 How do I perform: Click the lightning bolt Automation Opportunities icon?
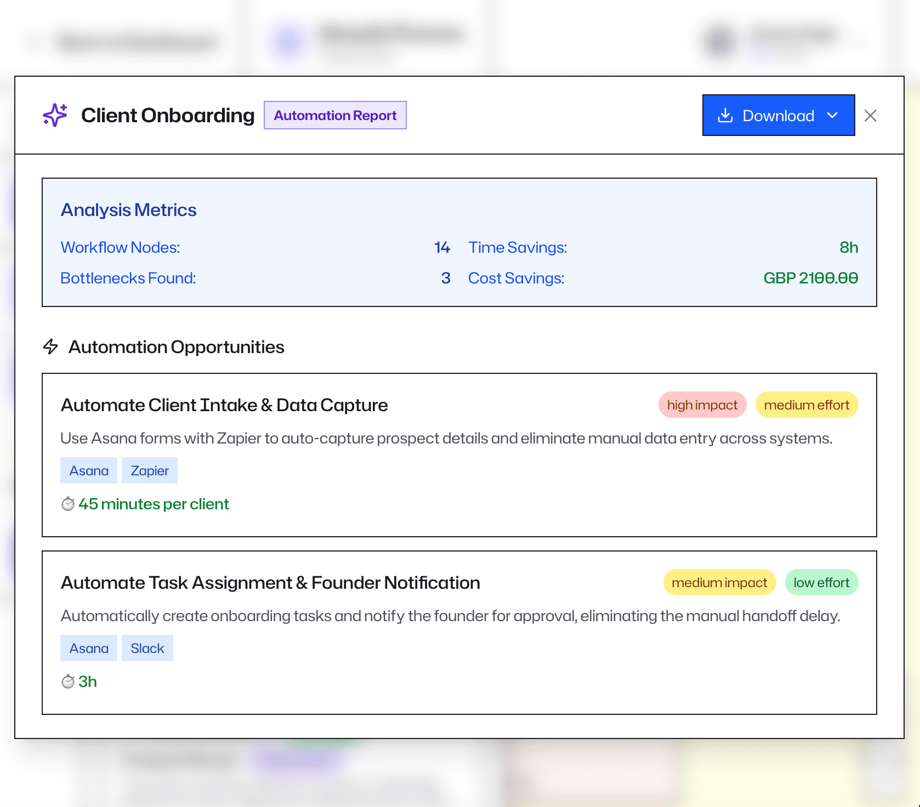tap(50, 346)
